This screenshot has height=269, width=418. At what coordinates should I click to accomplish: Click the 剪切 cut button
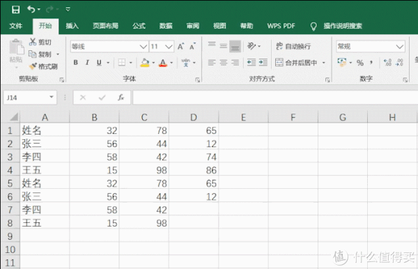(40, 42)
